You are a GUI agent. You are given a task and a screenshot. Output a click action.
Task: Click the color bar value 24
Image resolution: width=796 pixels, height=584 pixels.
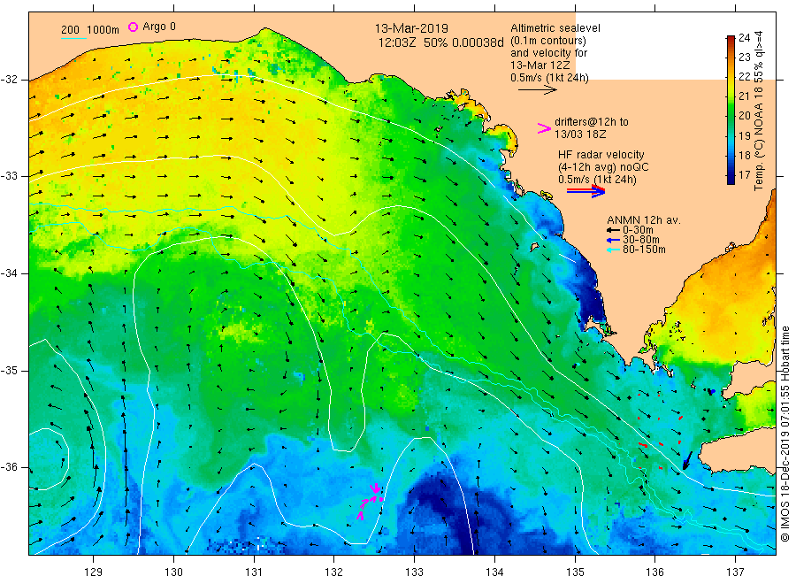point(744,37)
